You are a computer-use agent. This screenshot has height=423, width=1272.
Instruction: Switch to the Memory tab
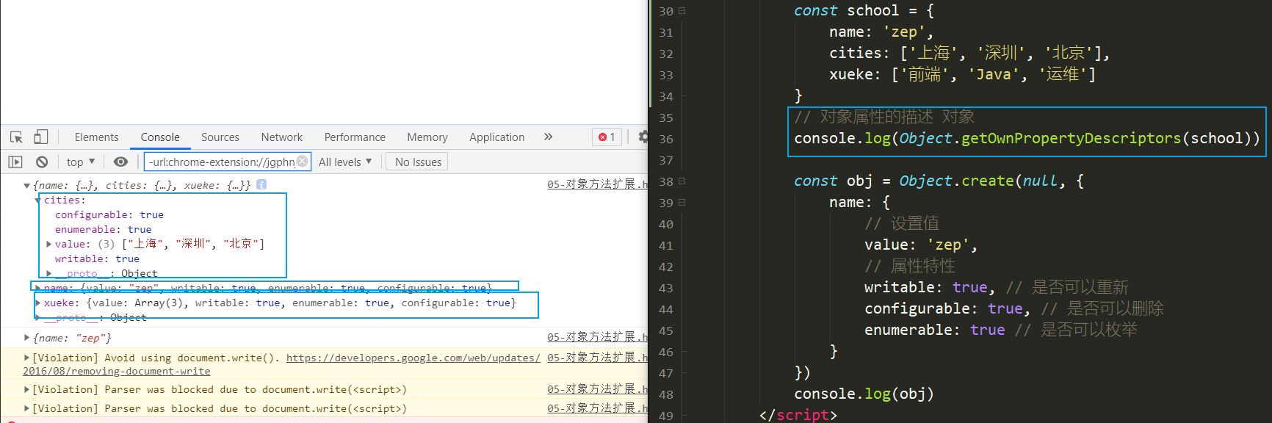click(427, 137)
